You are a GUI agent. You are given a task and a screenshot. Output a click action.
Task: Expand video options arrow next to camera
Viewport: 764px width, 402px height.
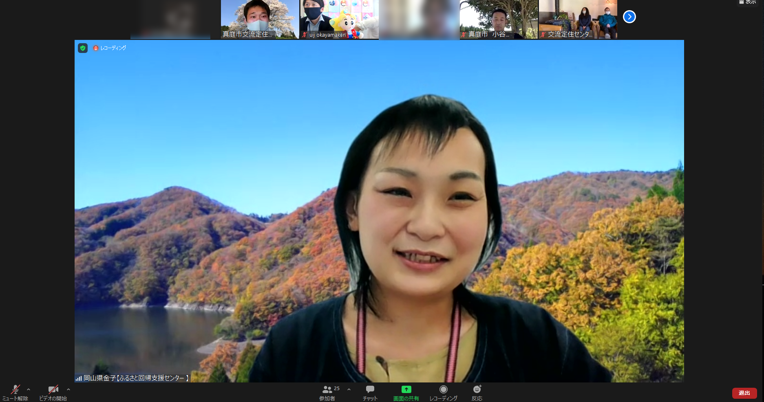[68, 390]
